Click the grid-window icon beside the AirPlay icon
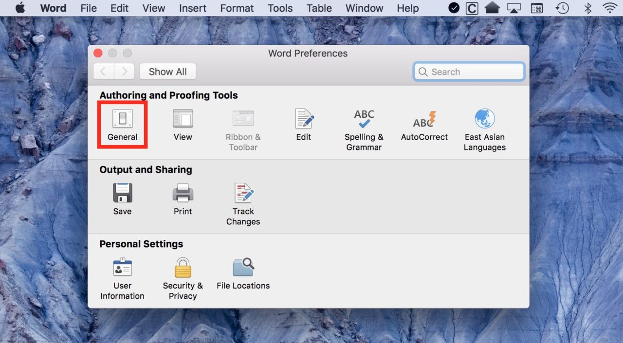The image size is (623, 343). click(537, 8)
